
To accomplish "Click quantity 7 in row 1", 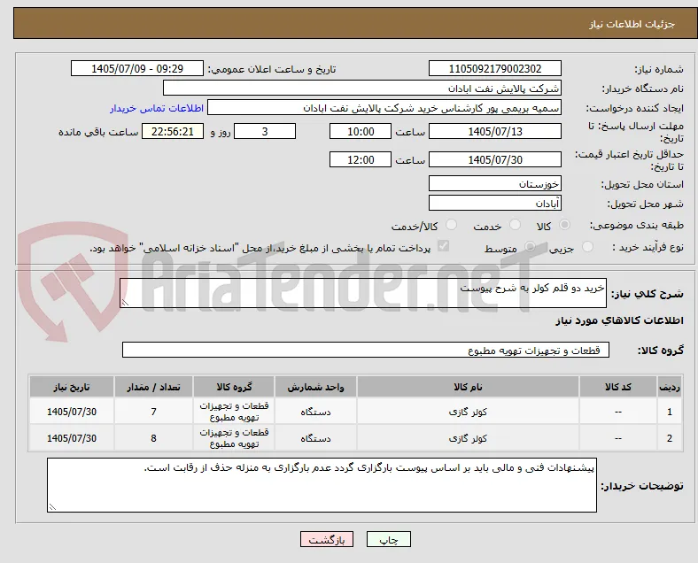I will 153,412.
